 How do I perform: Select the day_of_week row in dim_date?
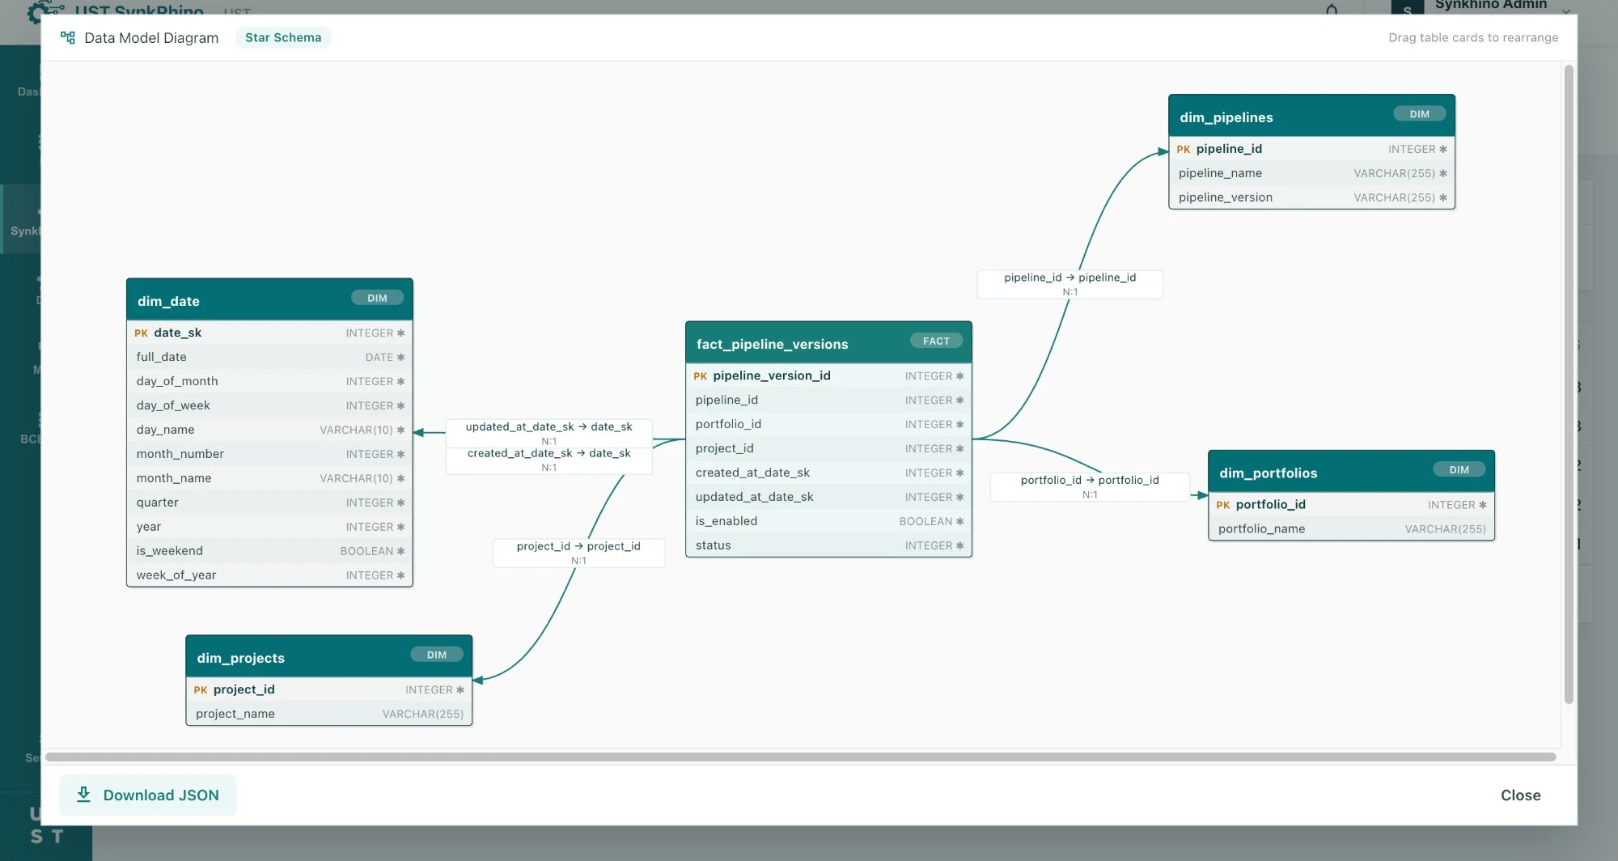(x=269, y=405)
